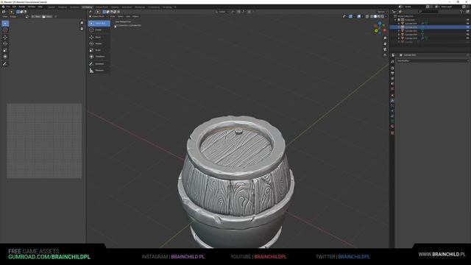Viewport: 471px width, 265px height.
Task: Select the Rotate tool in the UV editor toolbar
Action: (5, 43)
